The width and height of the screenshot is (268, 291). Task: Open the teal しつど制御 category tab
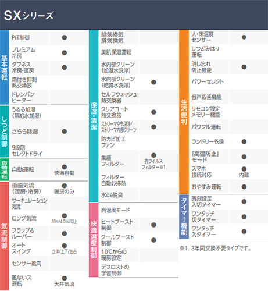(x=5, y=132)
